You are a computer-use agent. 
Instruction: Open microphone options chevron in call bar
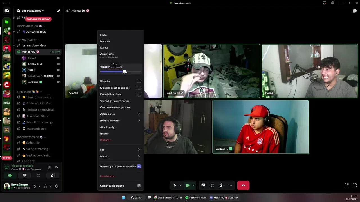[180, 185]
